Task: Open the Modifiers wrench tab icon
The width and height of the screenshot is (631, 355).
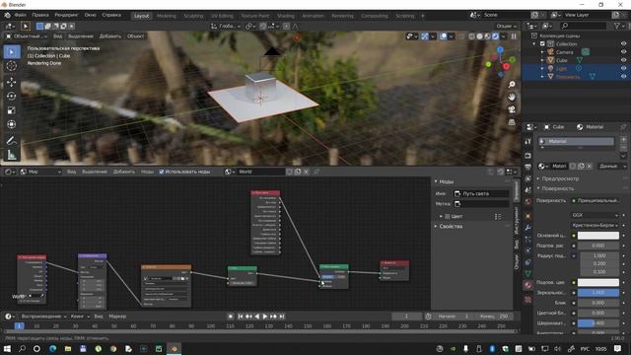Action: click(528, 228)
